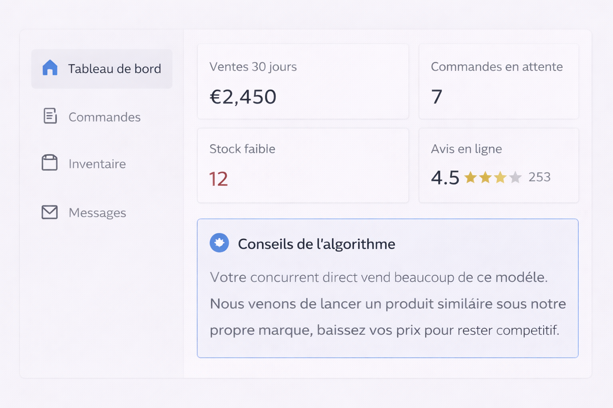Open the Commandes en attente card
This screenshot has width=613, height=408.
click(498, 81)
